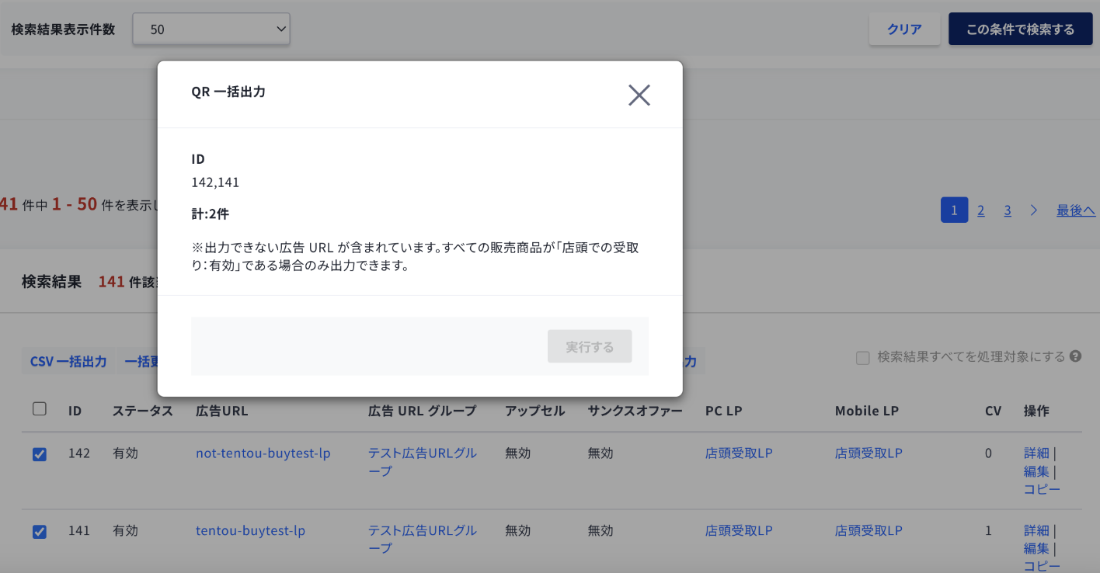Click the ステータス column header
This screenshot has width=1100, height=573.
pos(143,411)
